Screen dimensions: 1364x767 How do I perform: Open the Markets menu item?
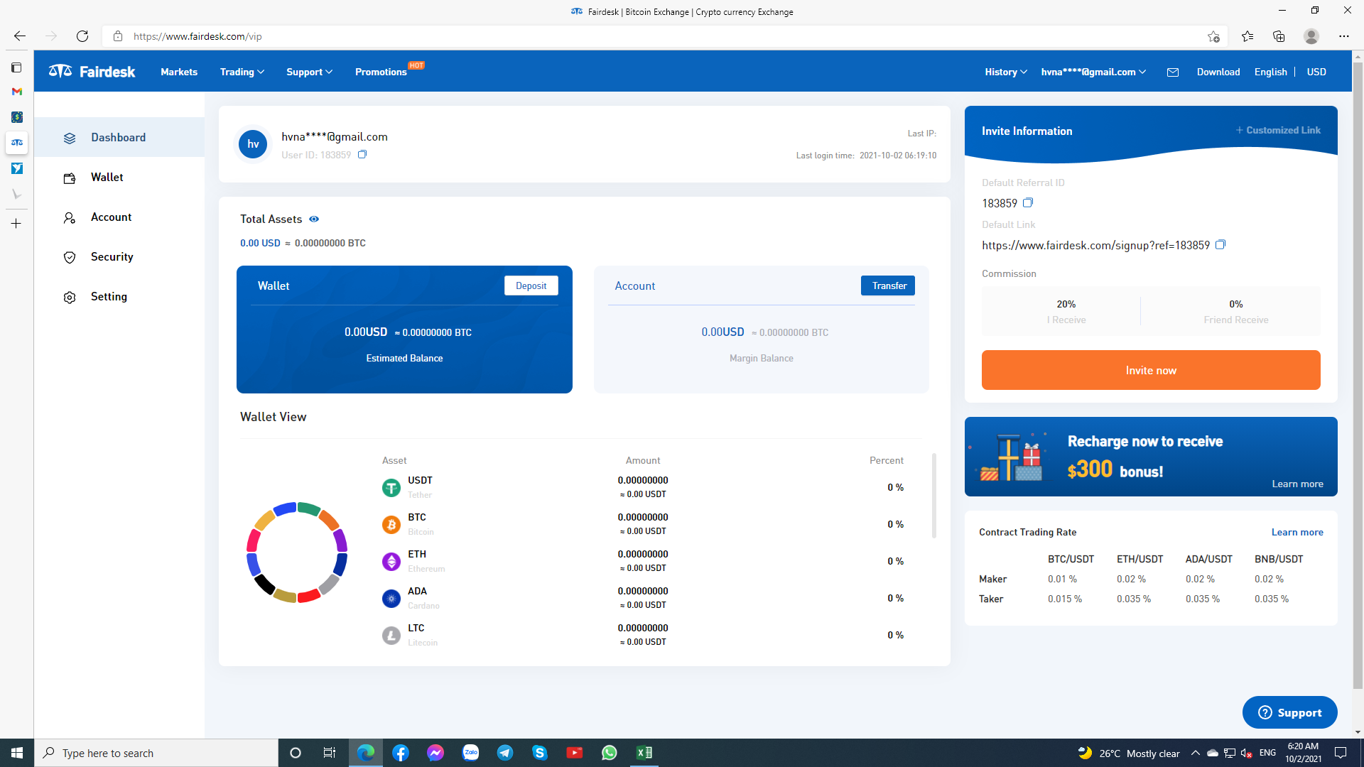tap(179, 72)
